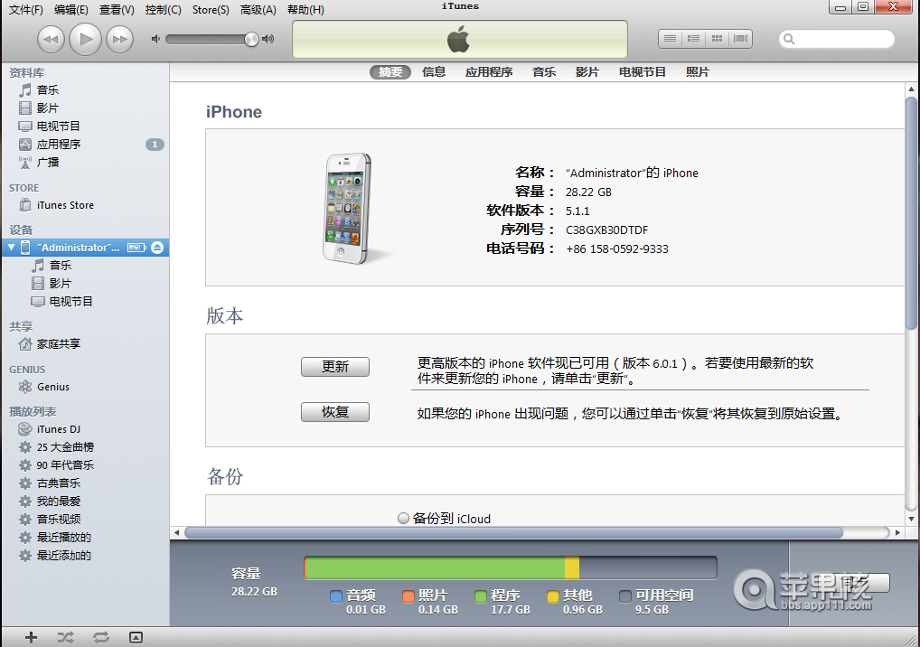Show the artwork pane icon at bottom
The image size is (920, 647).
coord(136,637)
